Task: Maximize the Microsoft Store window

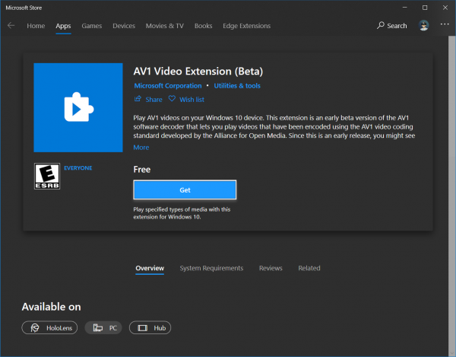Action: coord(425,8)
